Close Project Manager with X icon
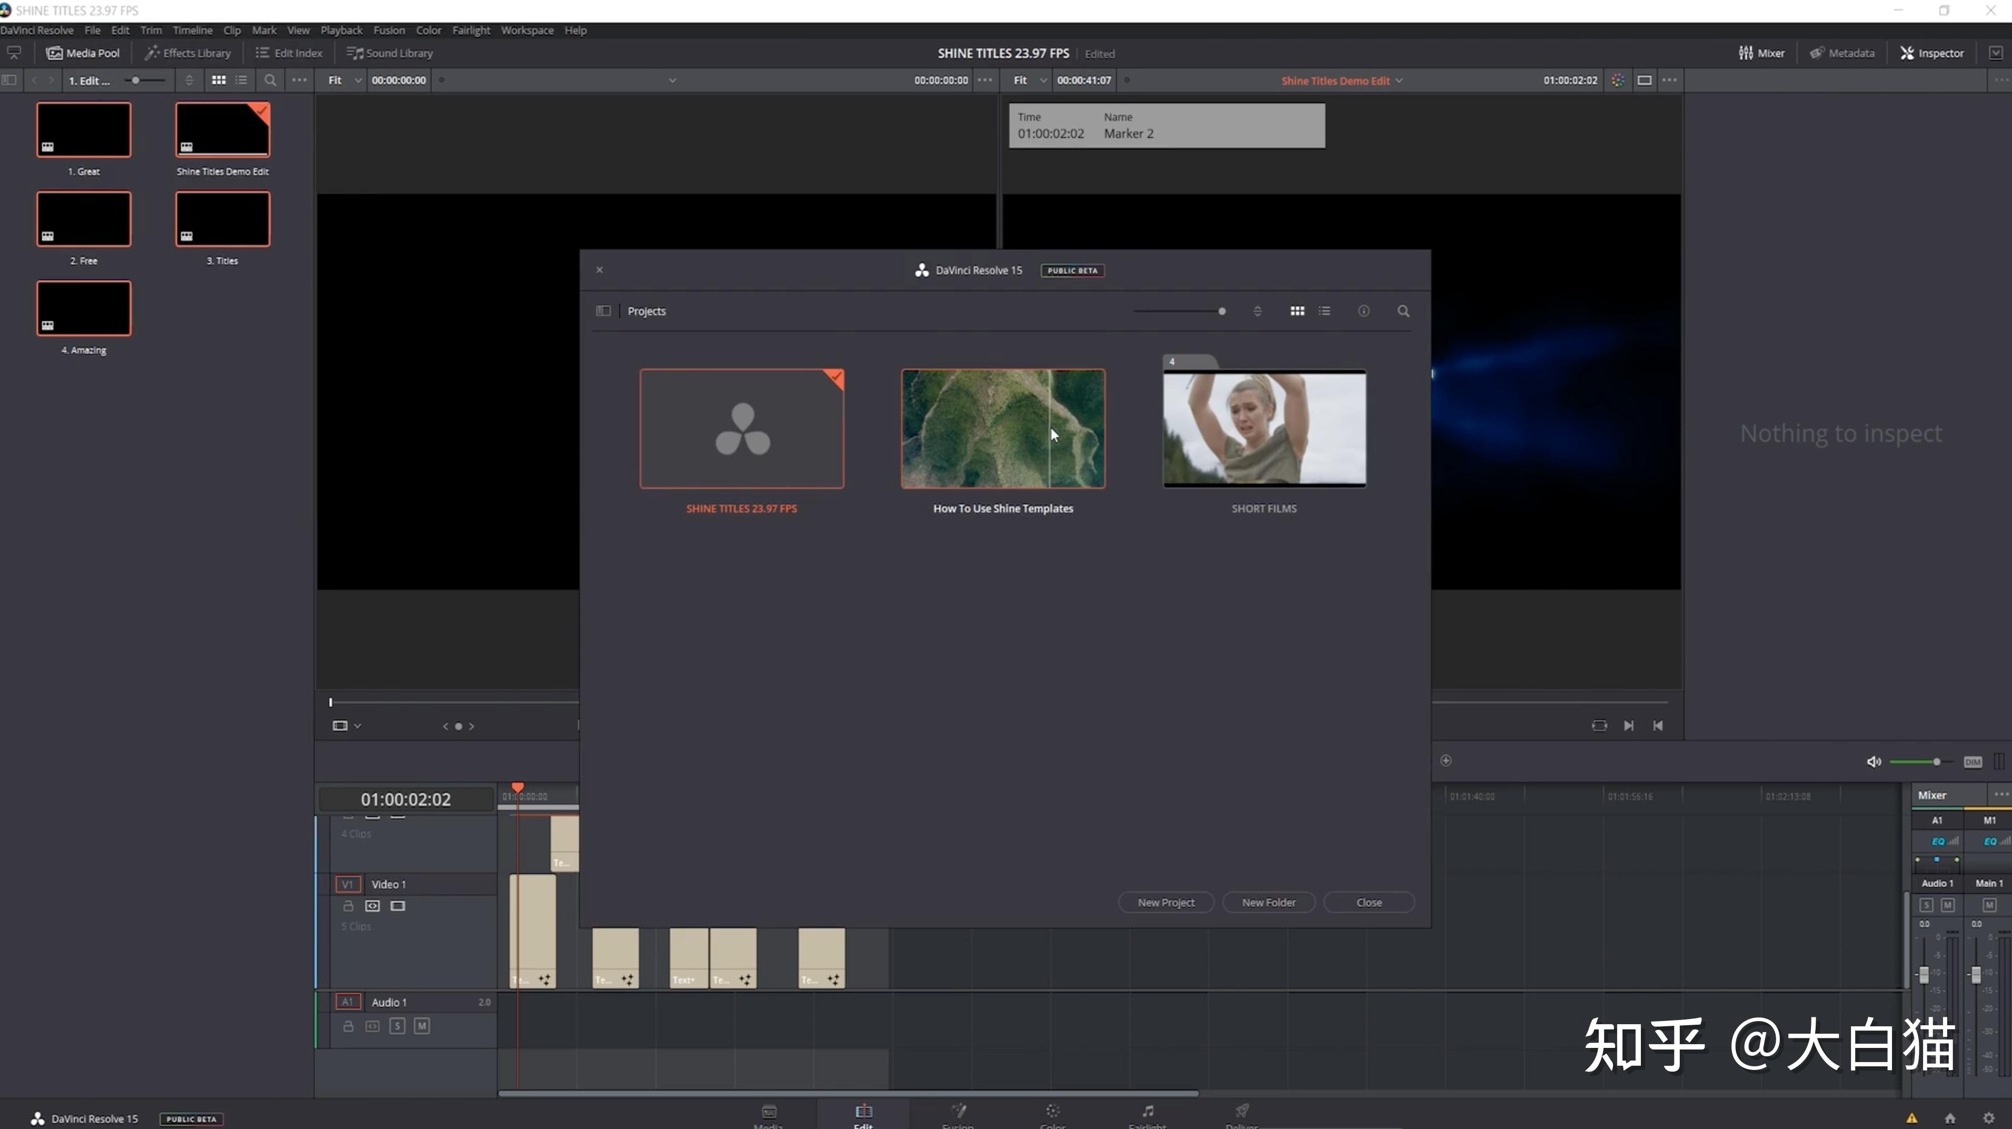Image resolution: width=2012 pixels, height=1129 pixels. (599, 270)
